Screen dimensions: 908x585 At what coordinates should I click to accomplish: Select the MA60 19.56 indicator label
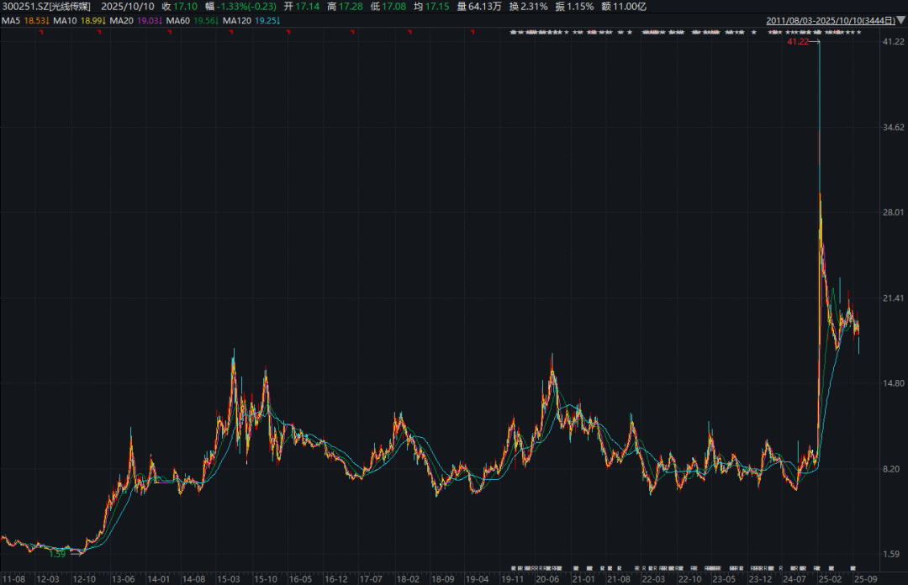click(193, 20)
